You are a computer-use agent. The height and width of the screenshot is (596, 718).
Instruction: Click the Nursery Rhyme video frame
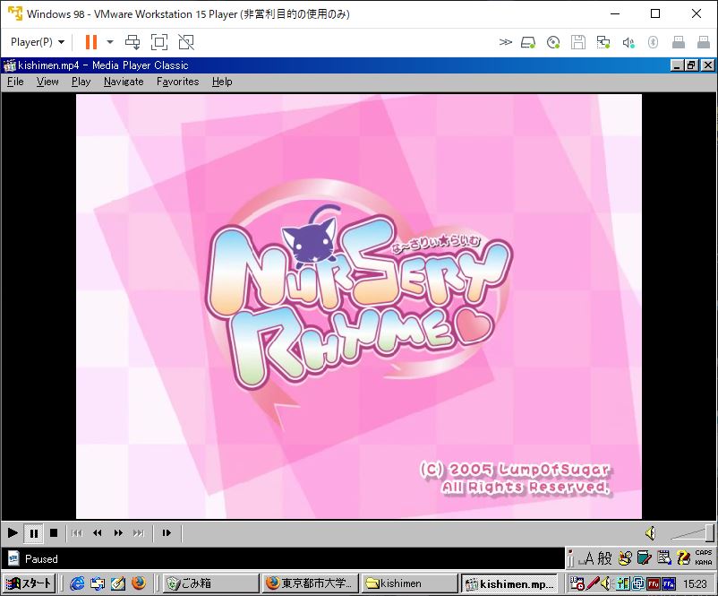358,307
